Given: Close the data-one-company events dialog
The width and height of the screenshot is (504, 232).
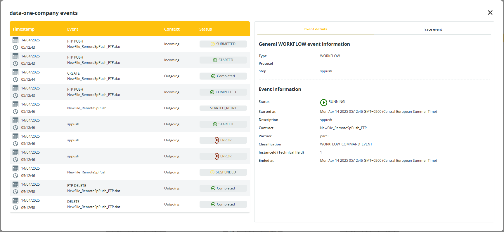Looking at the screenshot, I should (490, 13).
